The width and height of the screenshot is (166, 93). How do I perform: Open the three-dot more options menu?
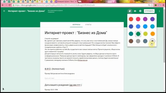[159, 11]
